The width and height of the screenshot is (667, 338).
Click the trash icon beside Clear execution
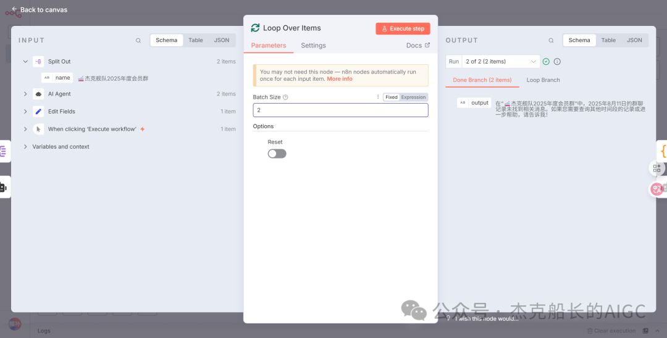(590, 331)
